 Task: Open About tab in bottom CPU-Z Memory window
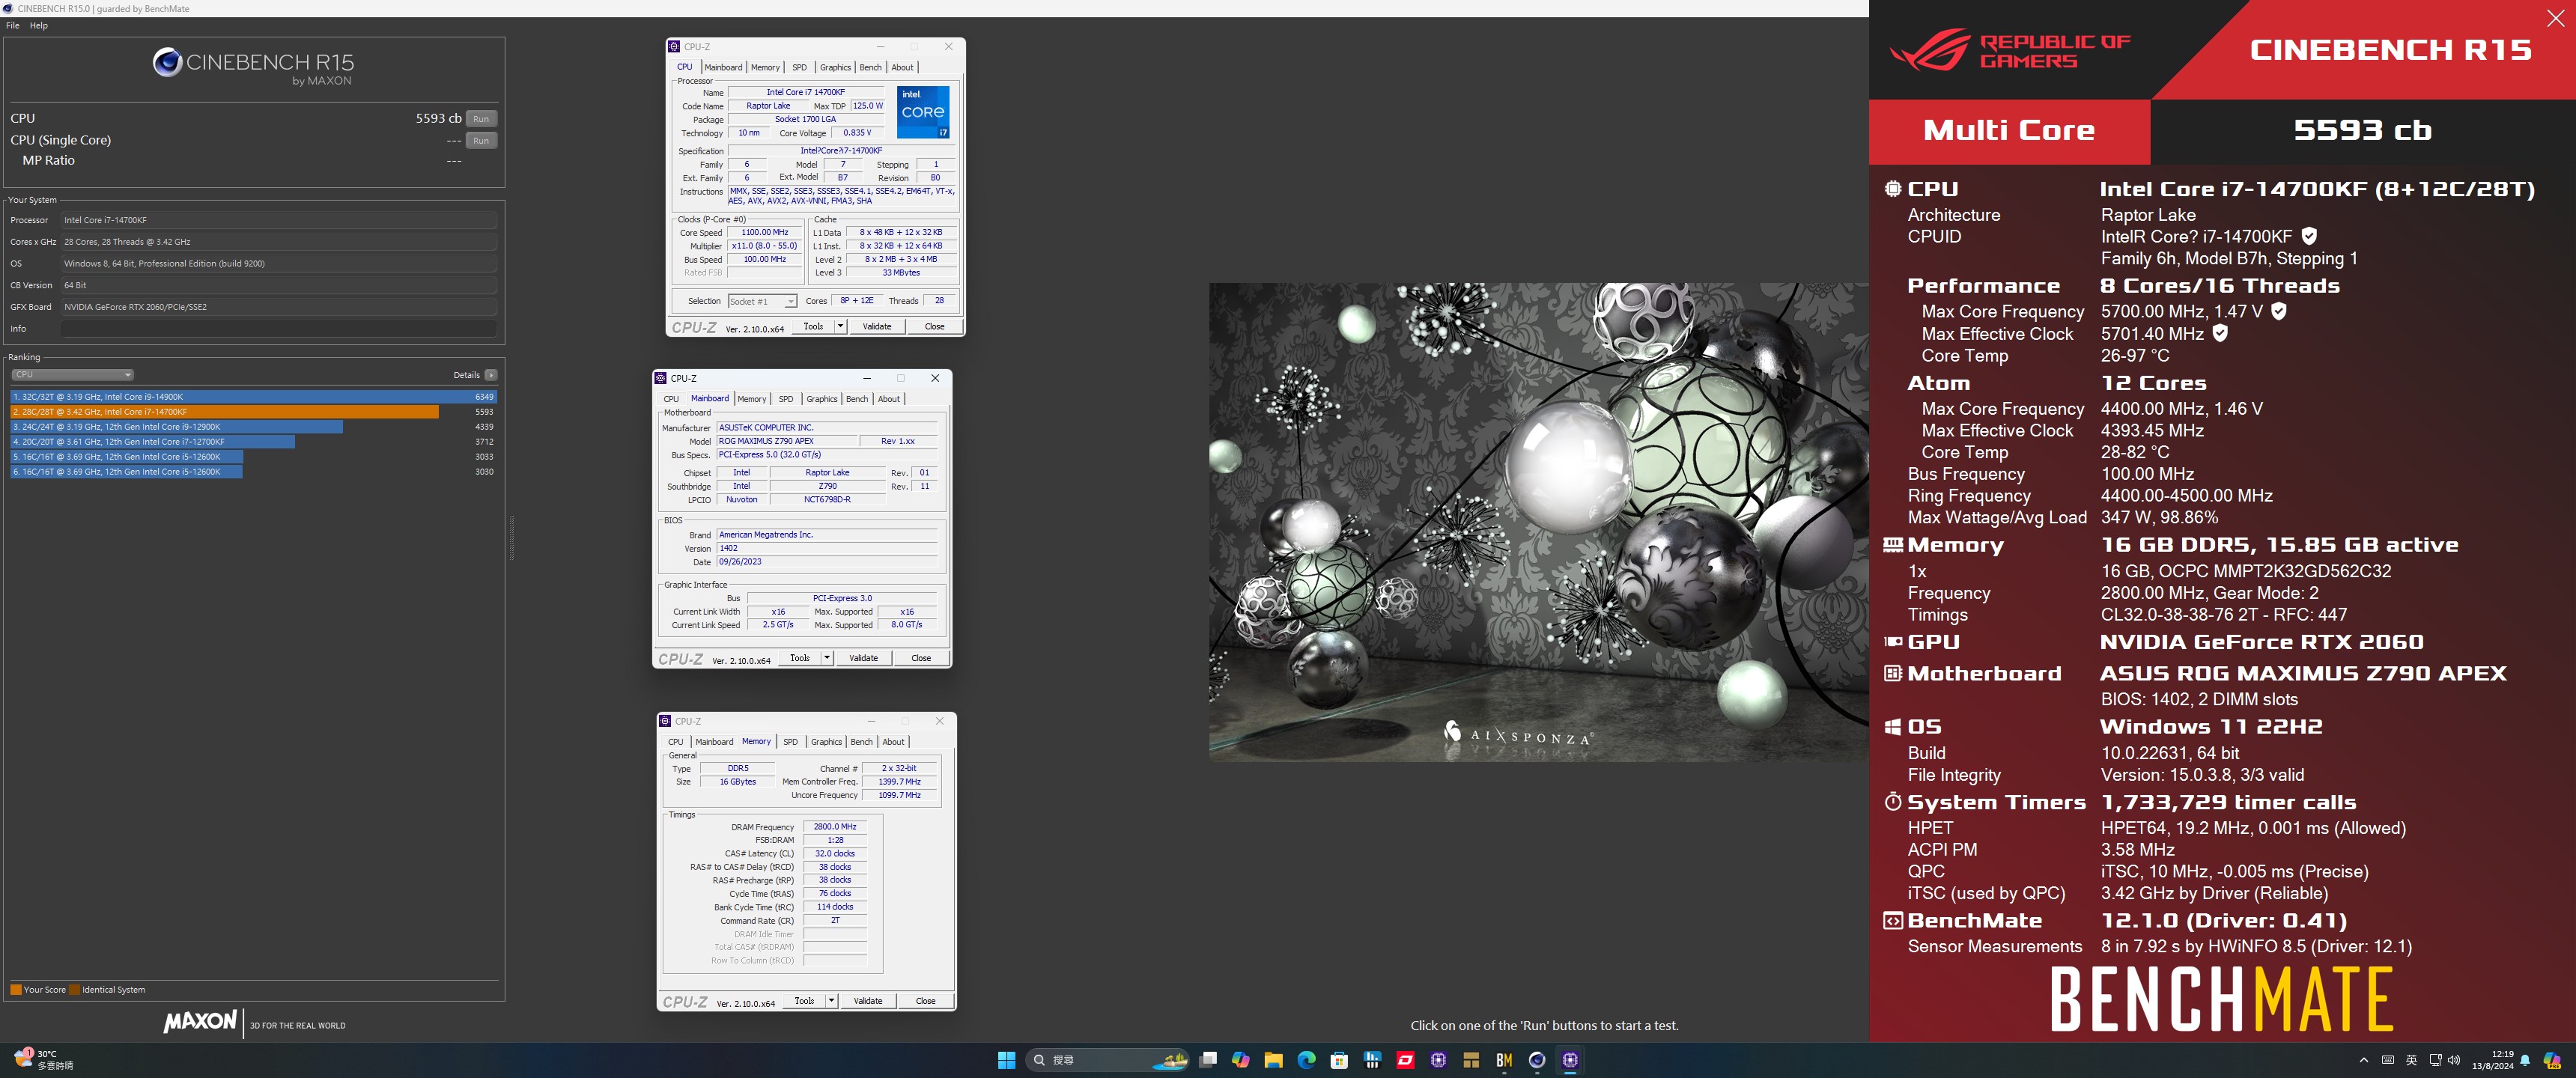point(893,742)
